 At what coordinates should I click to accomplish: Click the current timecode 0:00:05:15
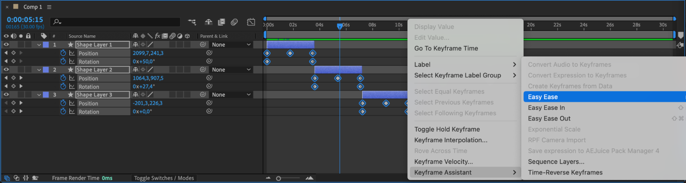click(x=25, y=19)
